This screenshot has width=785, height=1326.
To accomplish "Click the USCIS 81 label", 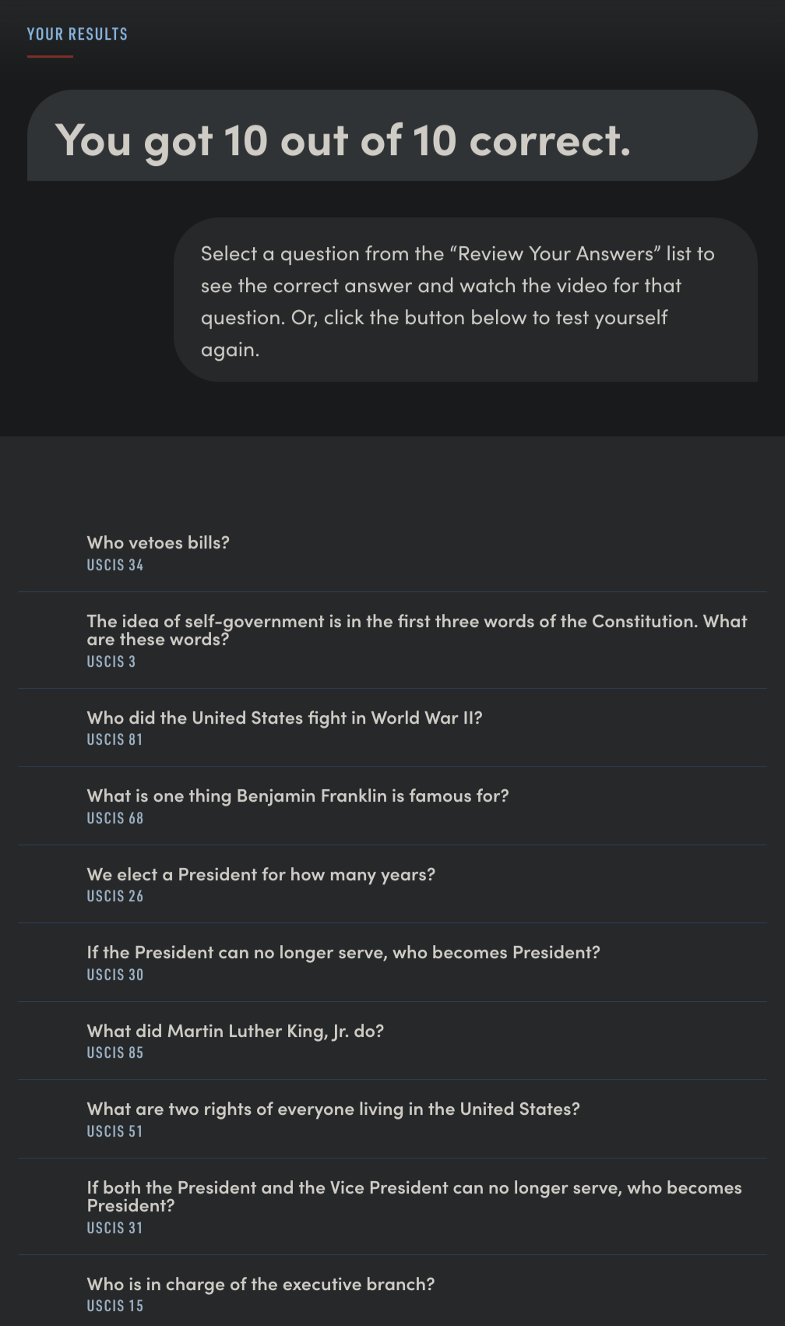I will point(115,740).
